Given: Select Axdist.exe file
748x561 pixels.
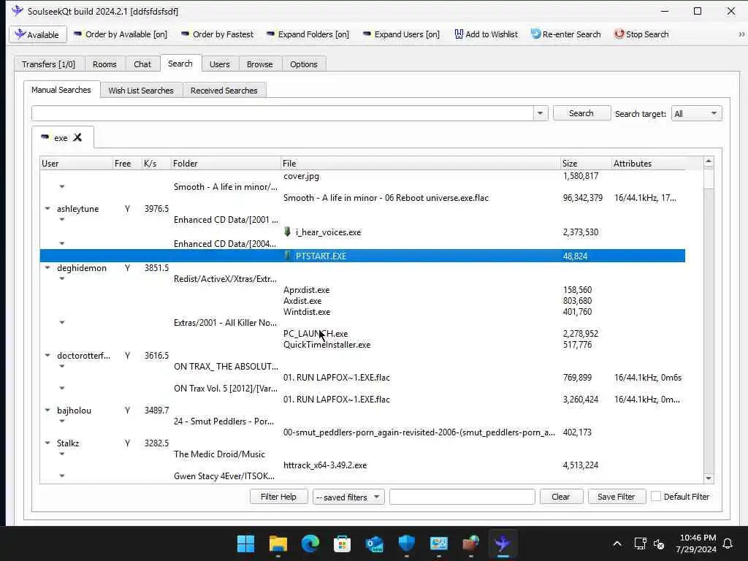Looking at the screenshot, I should click(302, 300).
